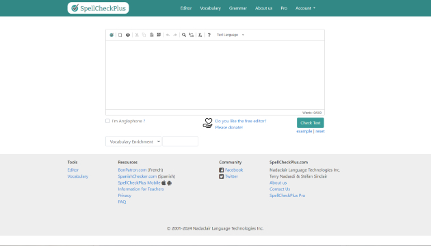Open the Vocabulary navigation item

[210, 8]
